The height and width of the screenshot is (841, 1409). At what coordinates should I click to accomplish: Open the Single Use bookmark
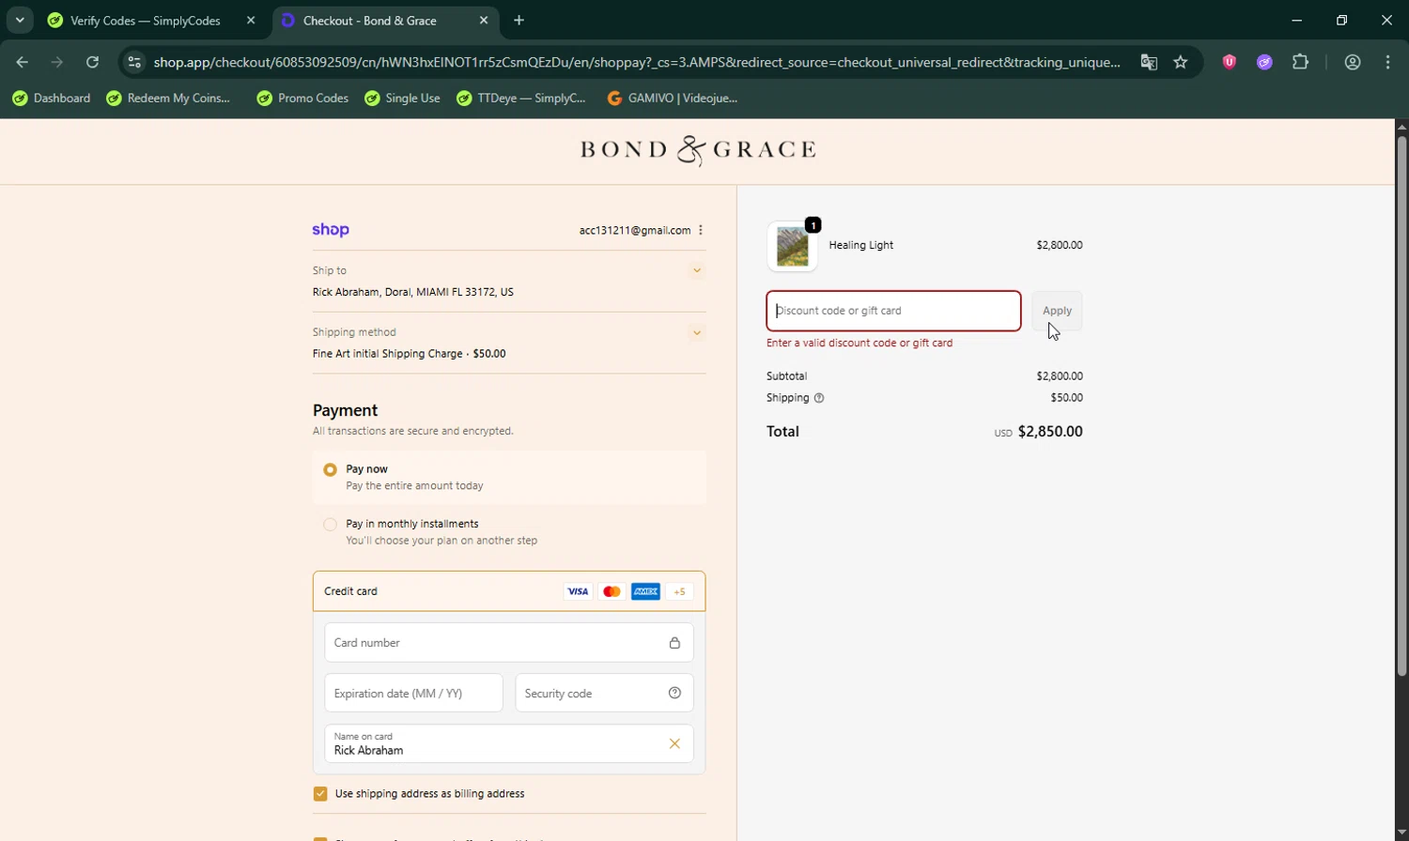(403, 99)
